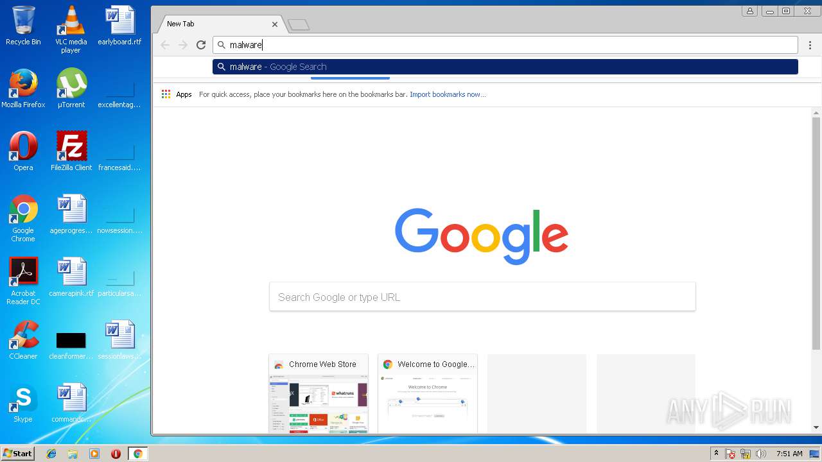The height and width of the screenshot is (462, 822).
Task: Click 'Import bookmarks now...' link
Action: point(448,94)
